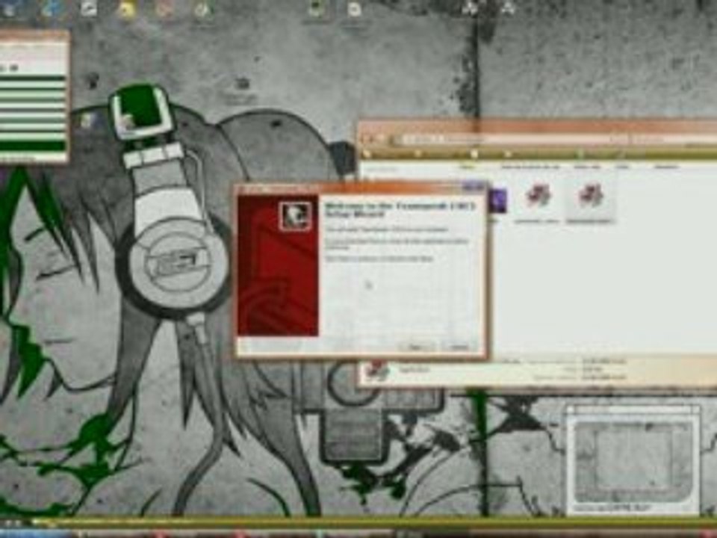Click Next in the setup wizard

(416, 347)
